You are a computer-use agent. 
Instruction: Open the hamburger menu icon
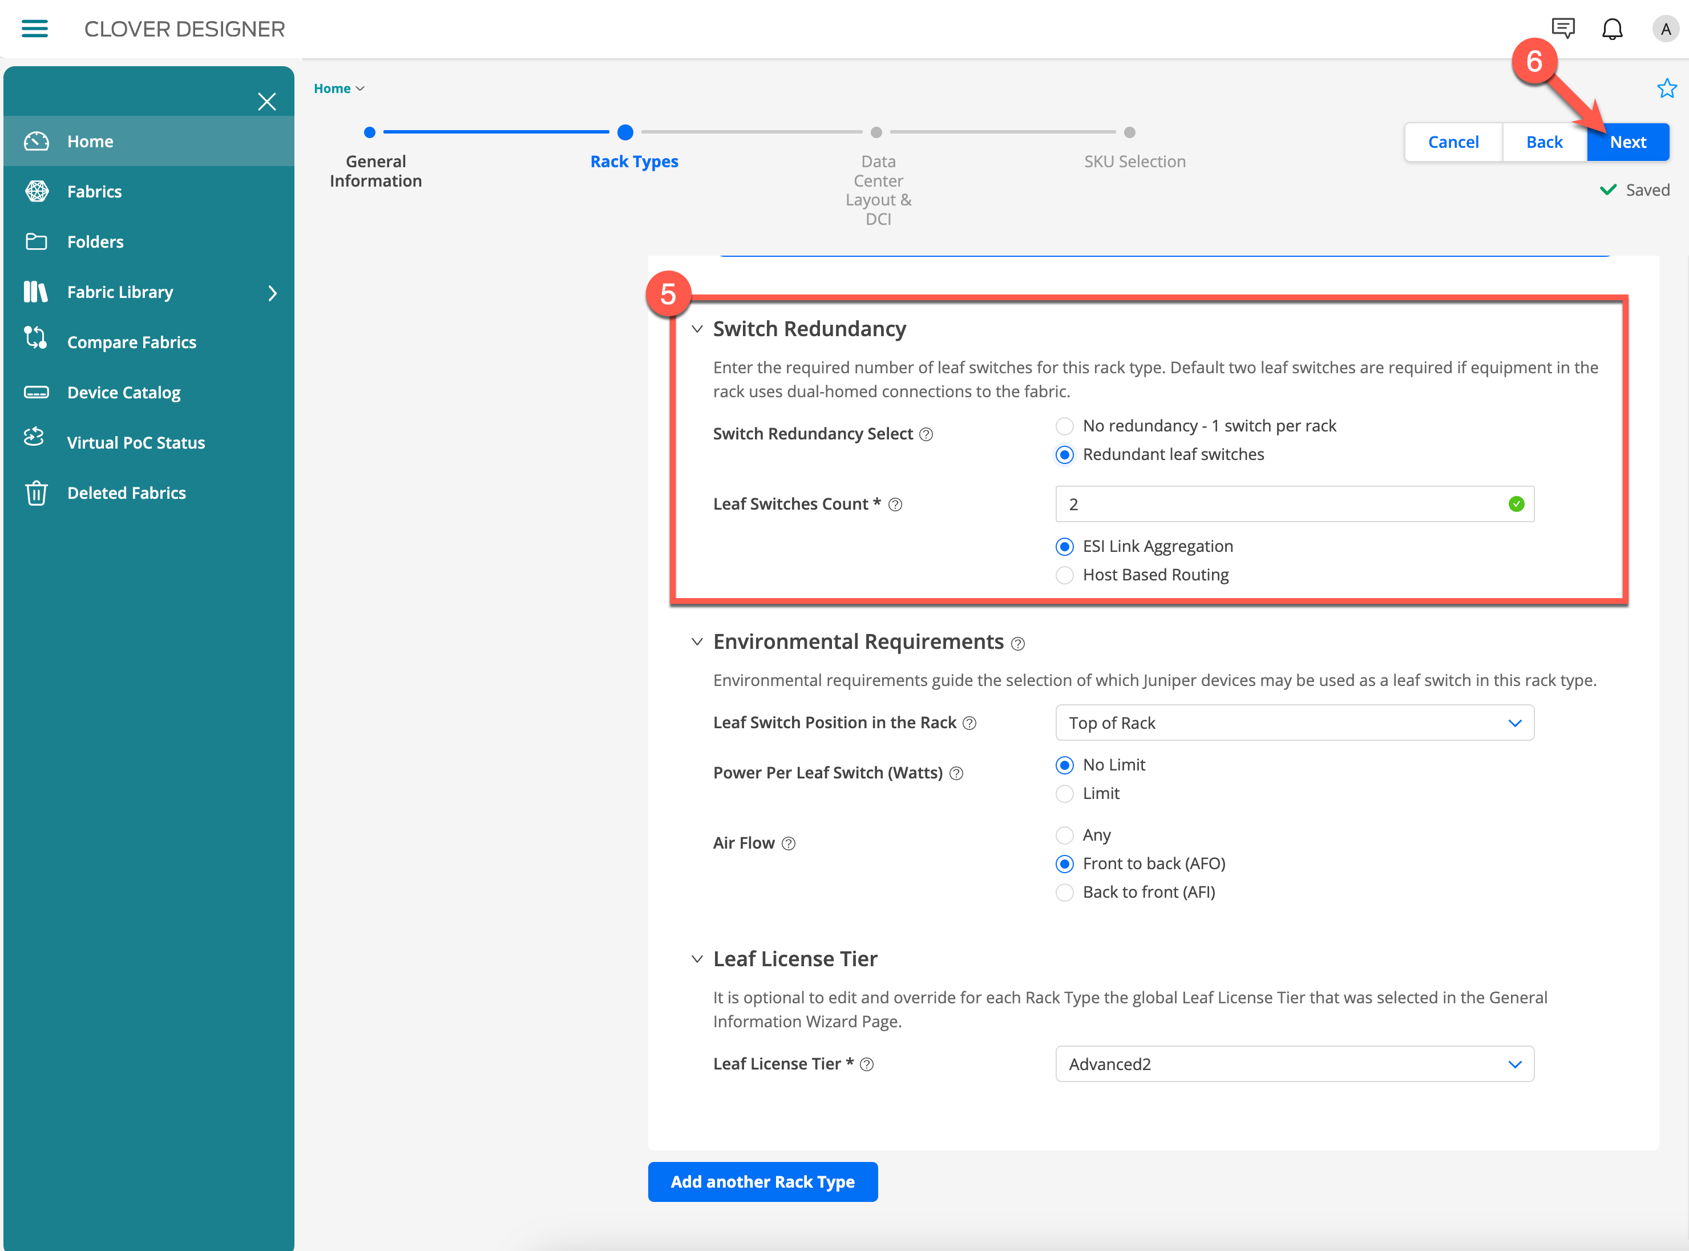pyautogui.click(x=35, y=29)
